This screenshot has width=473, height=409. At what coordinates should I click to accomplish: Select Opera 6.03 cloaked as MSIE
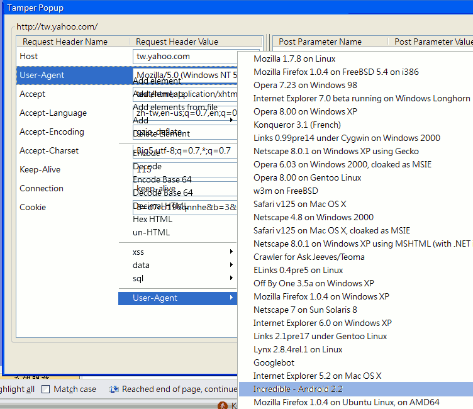(x=342, y=164)
